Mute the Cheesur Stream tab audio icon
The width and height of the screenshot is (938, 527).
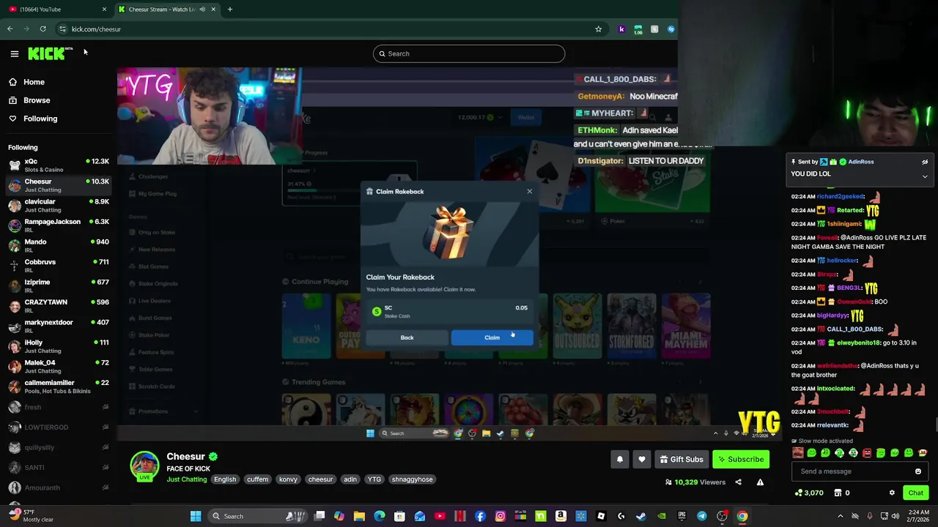pos(202,10)
